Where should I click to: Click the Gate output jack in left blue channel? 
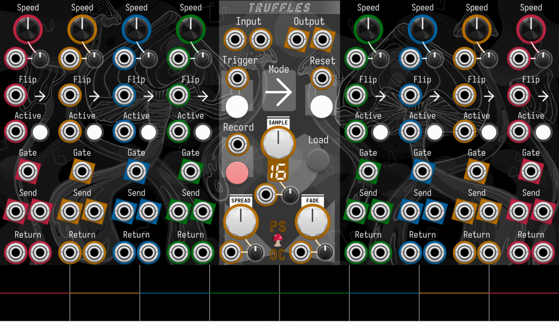click(x=136, y=172)
